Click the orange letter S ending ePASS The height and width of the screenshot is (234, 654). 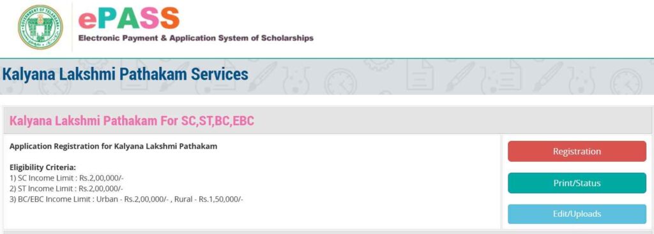coord(170,18)
